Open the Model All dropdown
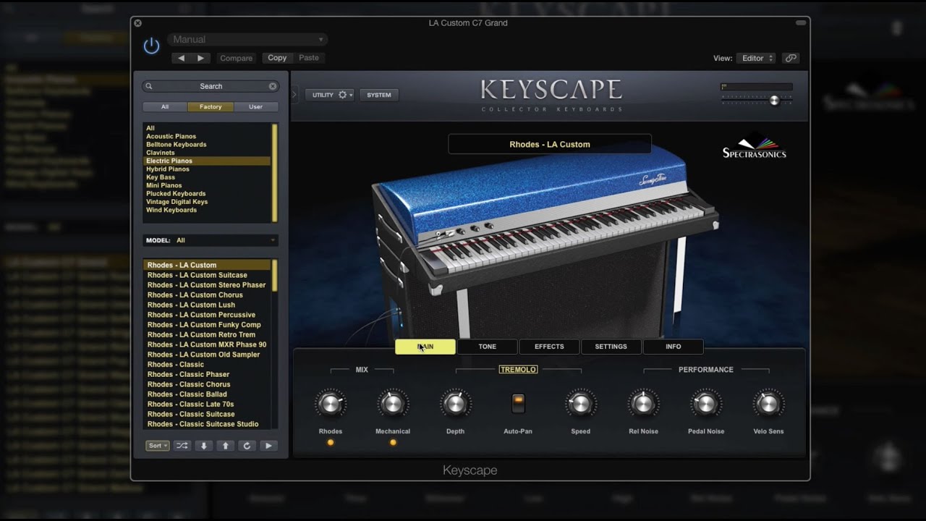This screenshot has width=926, height=521. point(210,240)
